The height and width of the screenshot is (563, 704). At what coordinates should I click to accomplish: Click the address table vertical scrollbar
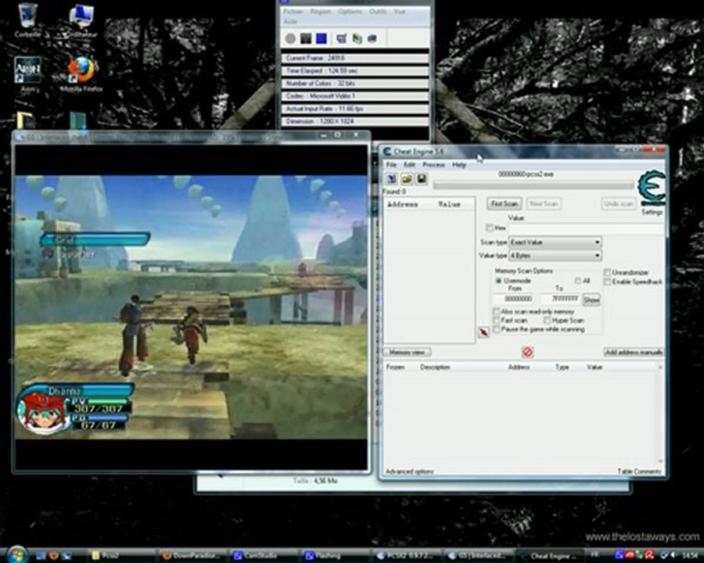click(x=660, y=414)
